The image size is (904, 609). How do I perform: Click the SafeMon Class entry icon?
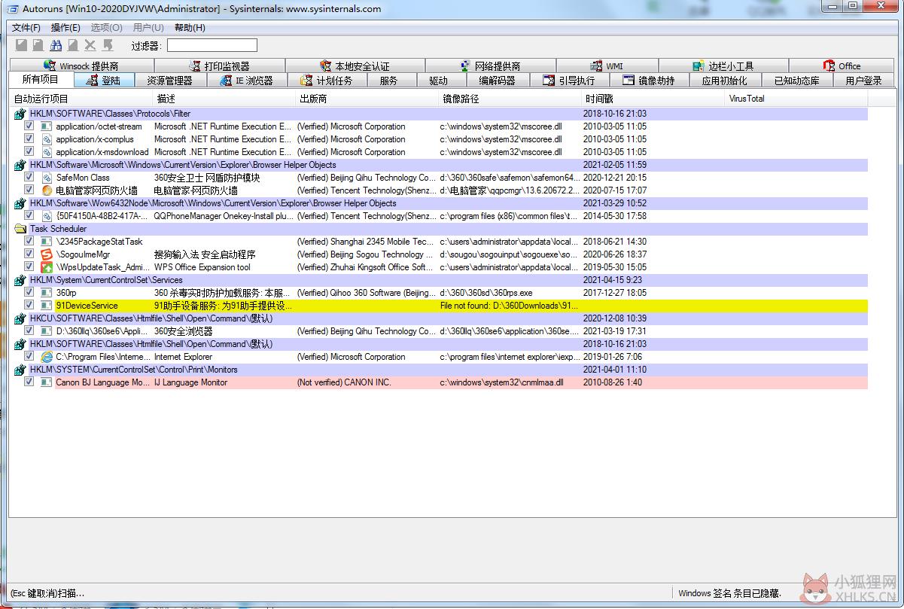(47, 178)
